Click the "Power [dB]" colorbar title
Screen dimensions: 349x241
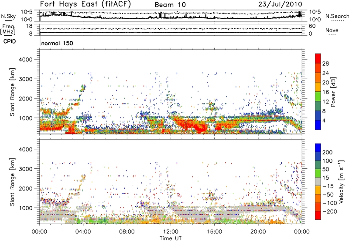point(333,92)
